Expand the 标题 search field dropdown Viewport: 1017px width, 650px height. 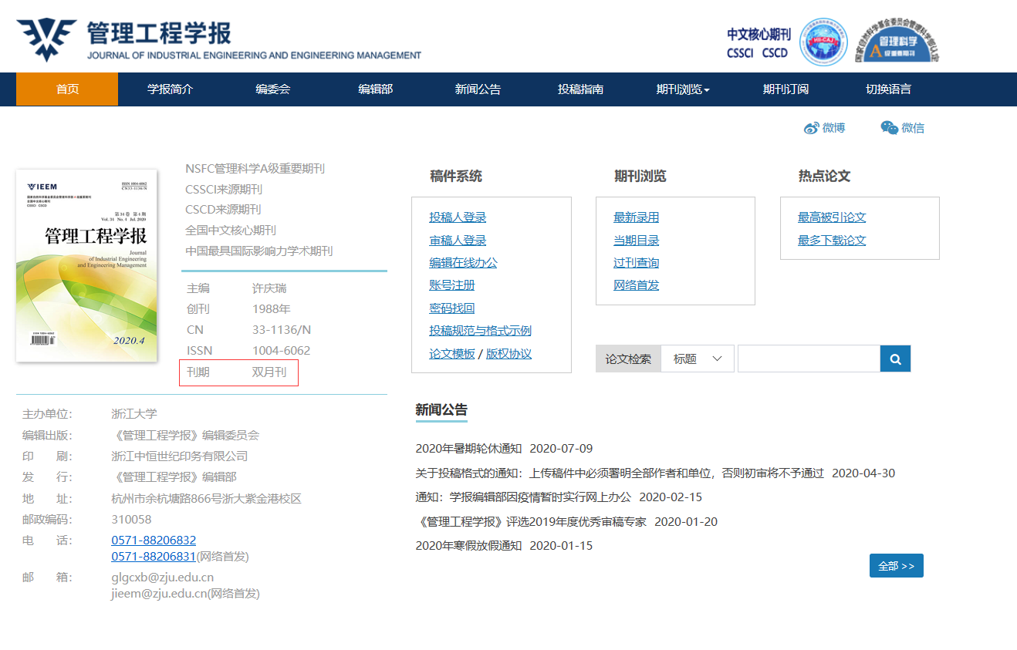click(x=698, y=359)
